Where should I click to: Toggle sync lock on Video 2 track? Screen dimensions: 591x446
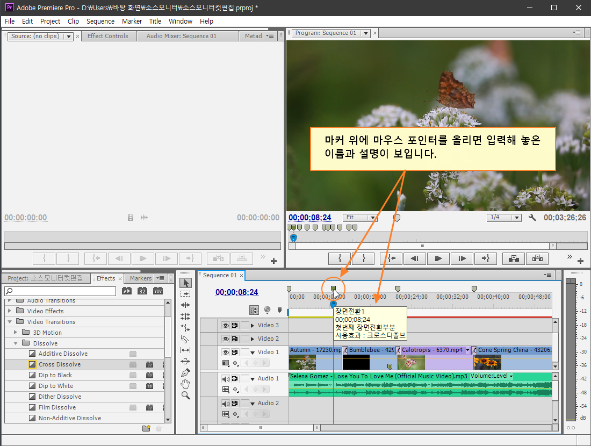click(x=235, y=339)
